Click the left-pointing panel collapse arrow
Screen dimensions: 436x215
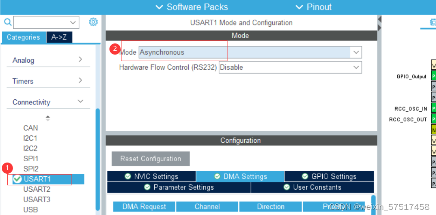click(379, 19)
